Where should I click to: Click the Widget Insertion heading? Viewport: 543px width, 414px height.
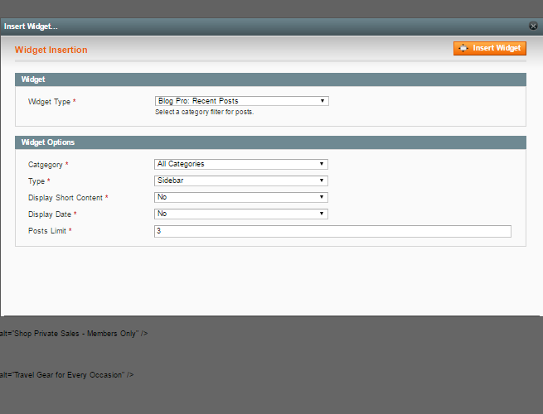(51, 50)
